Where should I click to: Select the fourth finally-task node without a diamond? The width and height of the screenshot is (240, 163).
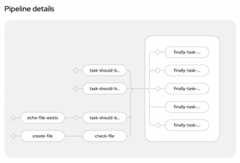pos(187,107)
